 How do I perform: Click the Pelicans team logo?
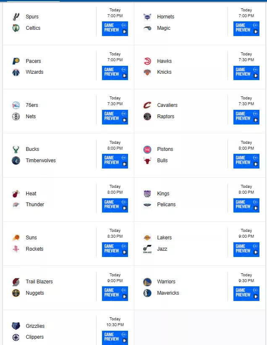[147, 205]
